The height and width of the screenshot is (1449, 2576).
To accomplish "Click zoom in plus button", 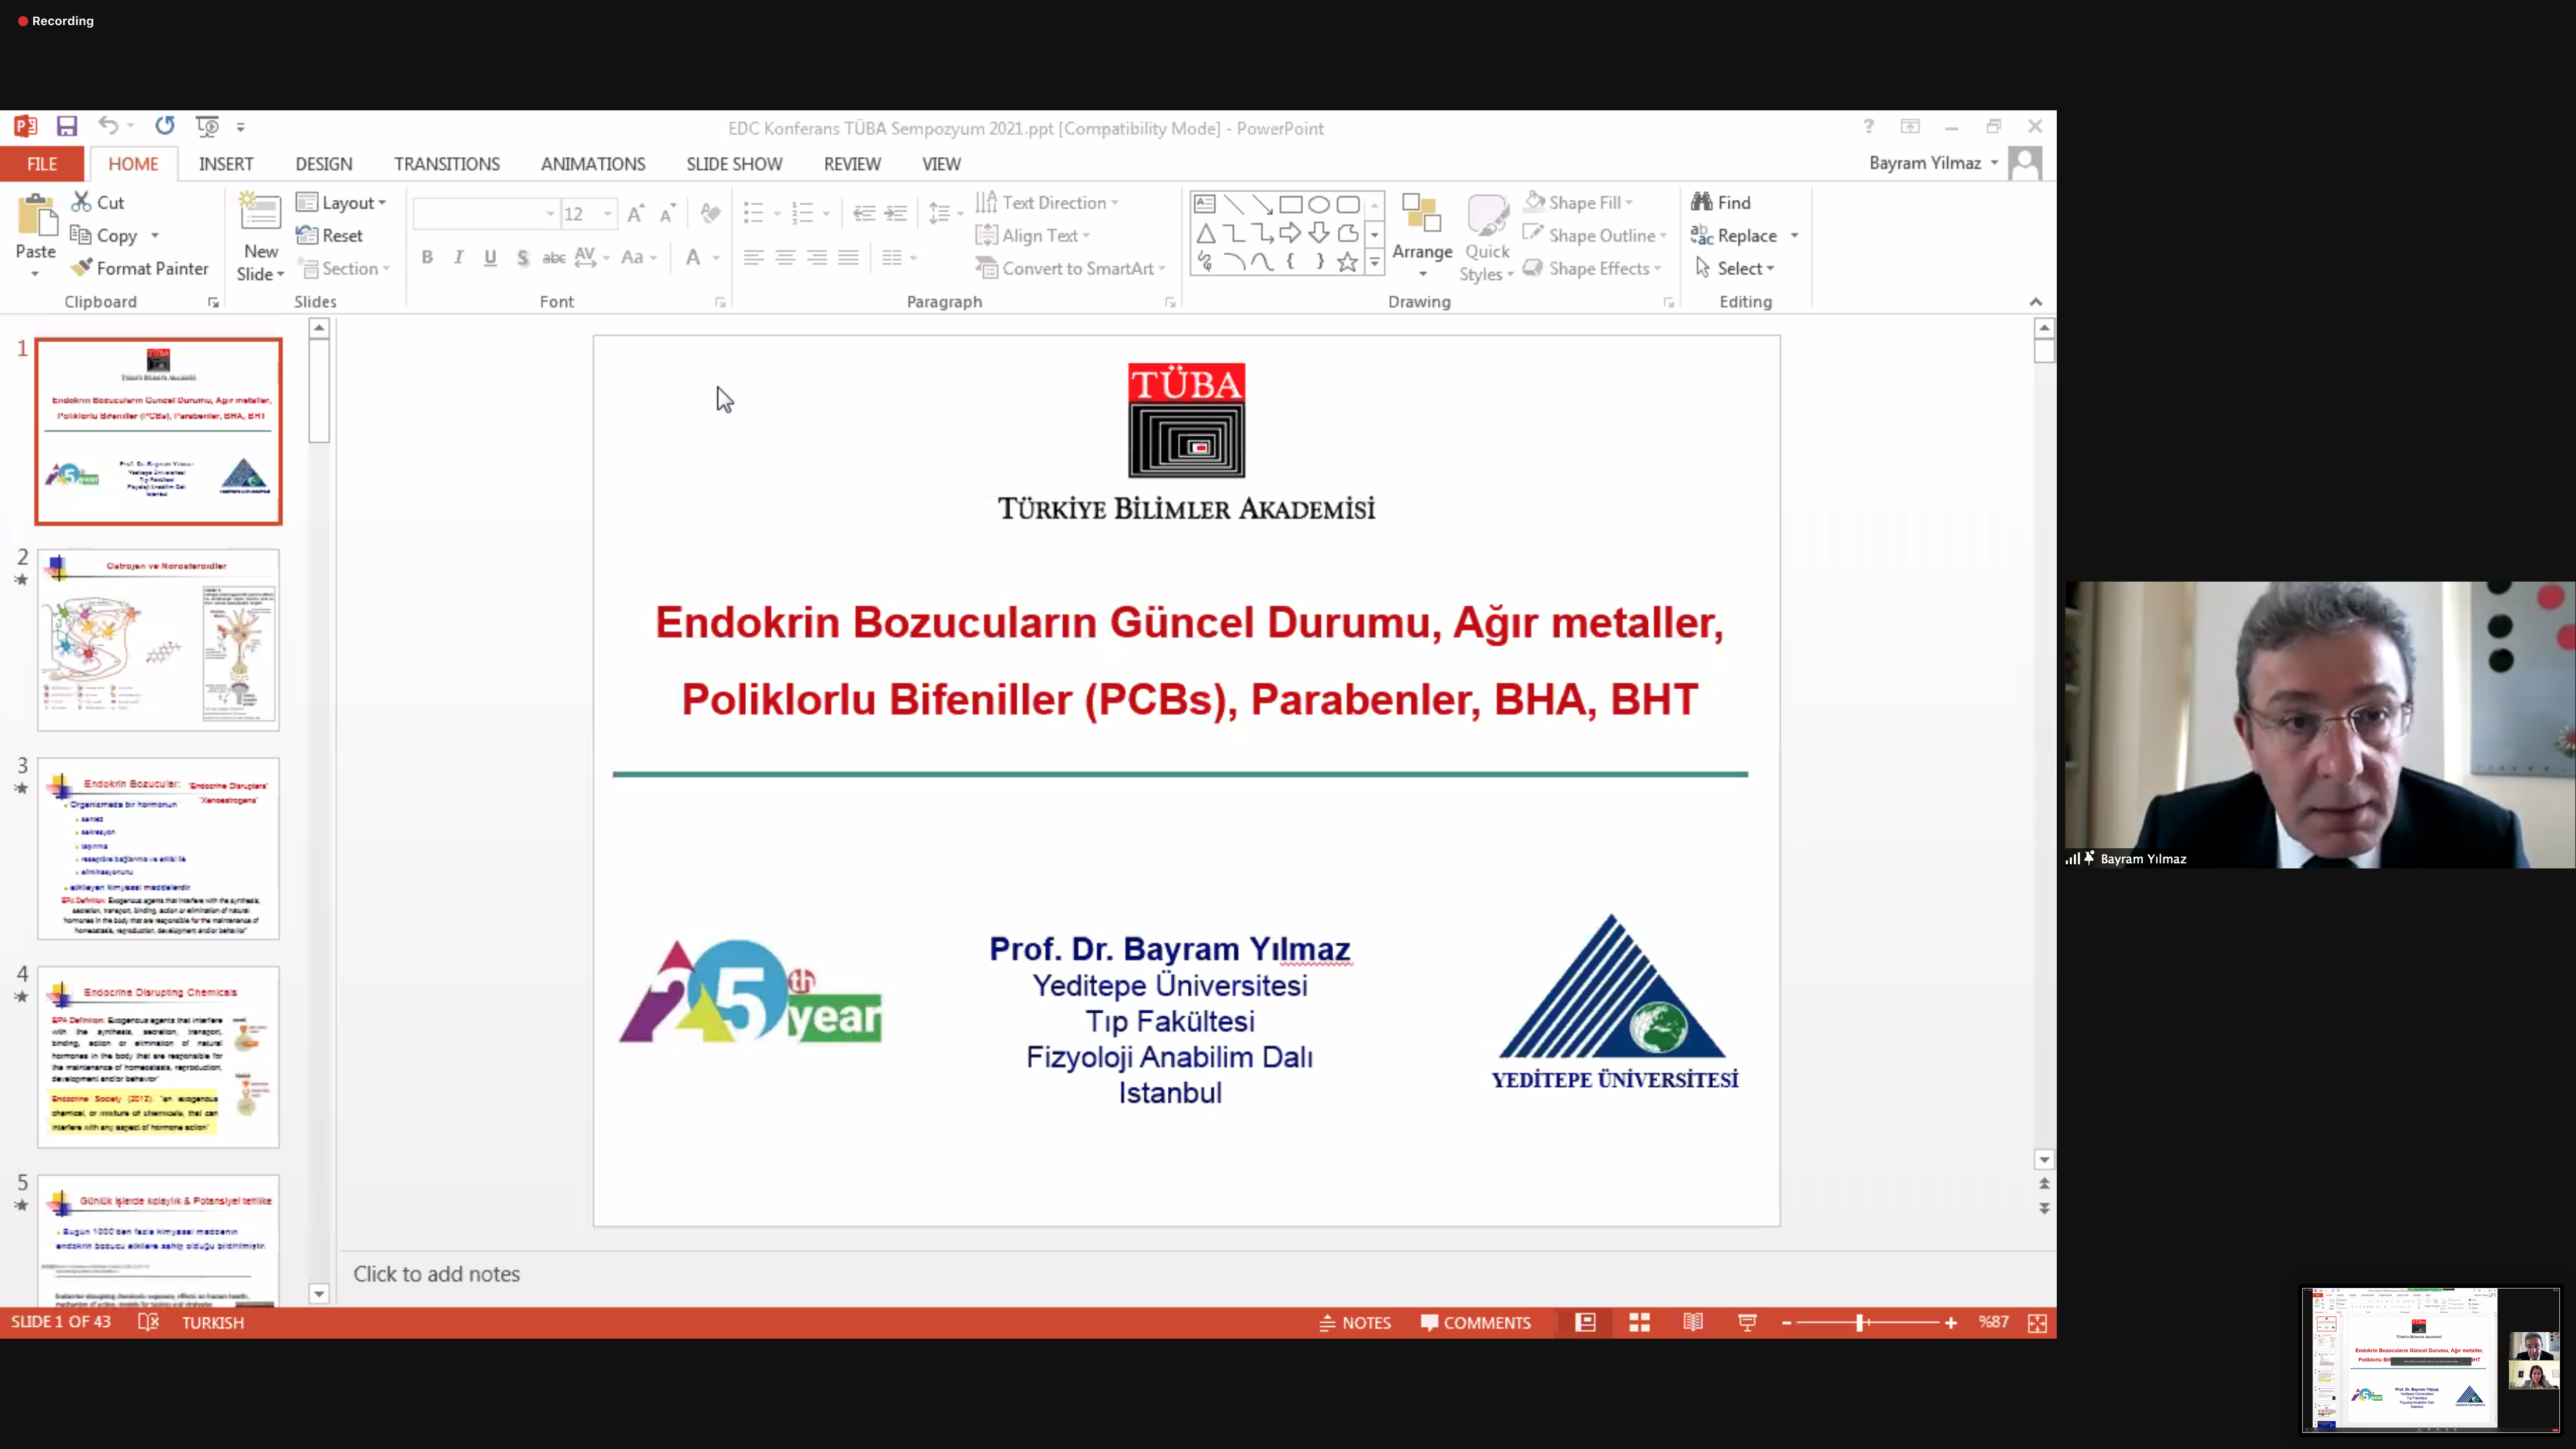I will tap(1950, 1322).
